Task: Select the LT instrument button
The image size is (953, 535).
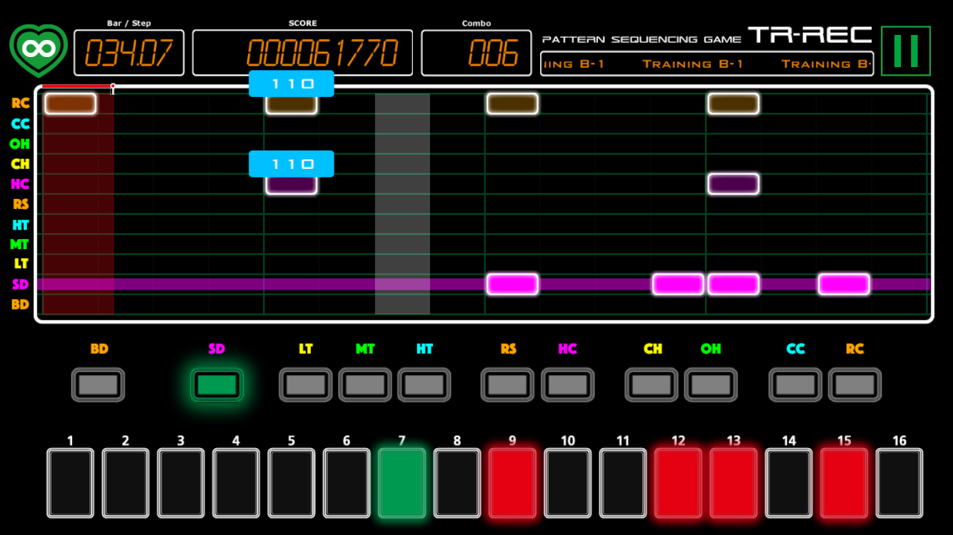Action: pyautogui.click(x=305, y=384)
